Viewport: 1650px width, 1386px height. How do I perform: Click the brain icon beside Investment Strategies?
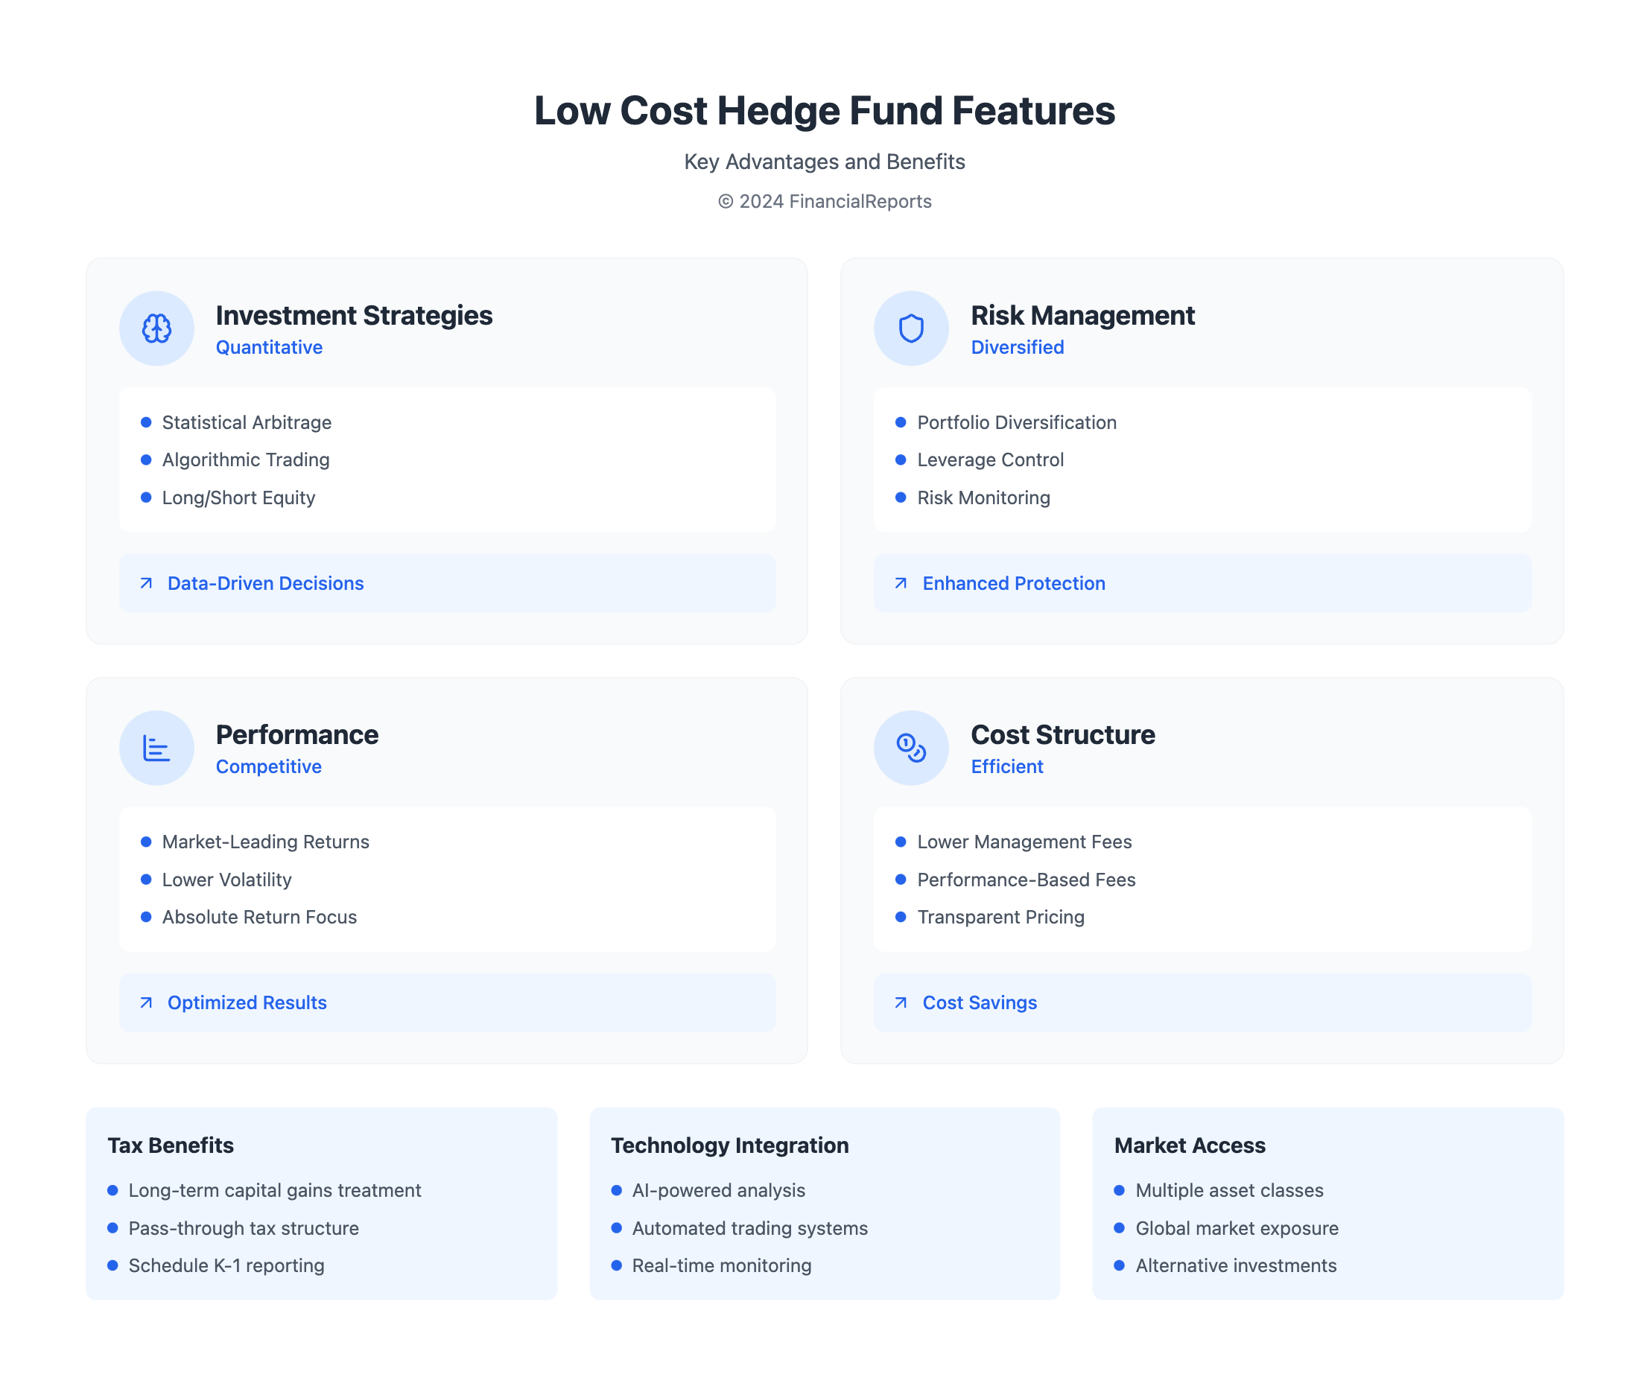156,328
